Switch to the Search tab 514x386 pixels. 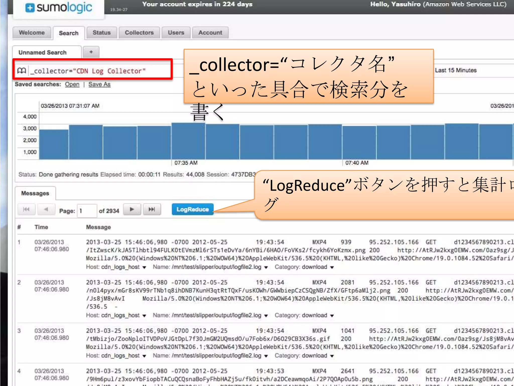pos(69,33)
